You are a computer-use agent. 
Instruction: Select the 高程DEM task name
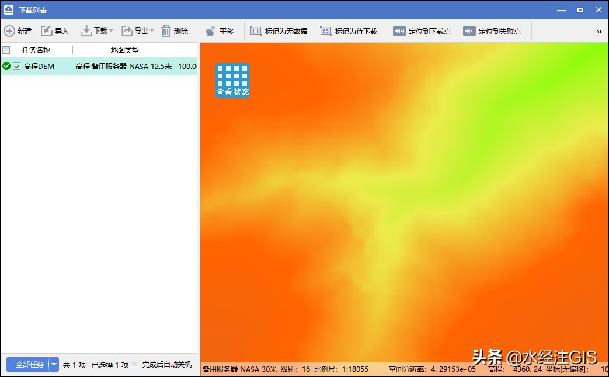coord(39,67)
